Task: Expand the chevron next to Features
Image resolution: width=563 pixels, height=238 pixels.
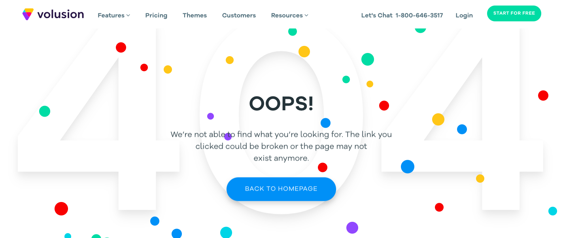Action: pos(128,15)
